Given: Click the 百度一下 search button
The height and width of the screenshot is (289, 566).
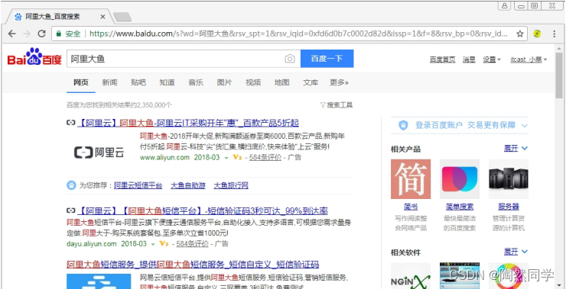Looking at the screenshot, I should [x=327, y=59].
